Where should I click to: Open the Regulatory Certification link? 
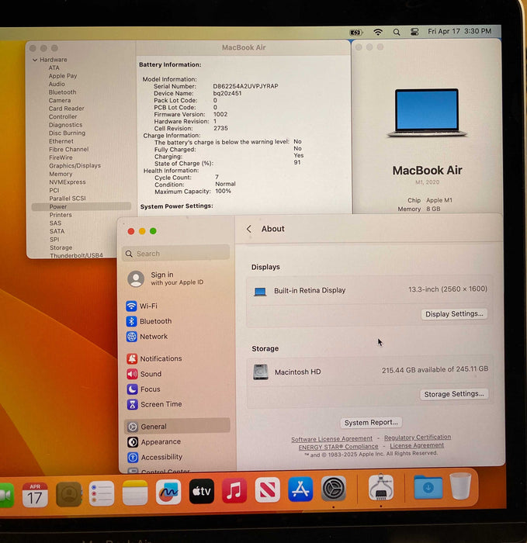pyautogui.click(x=418, y=438)
